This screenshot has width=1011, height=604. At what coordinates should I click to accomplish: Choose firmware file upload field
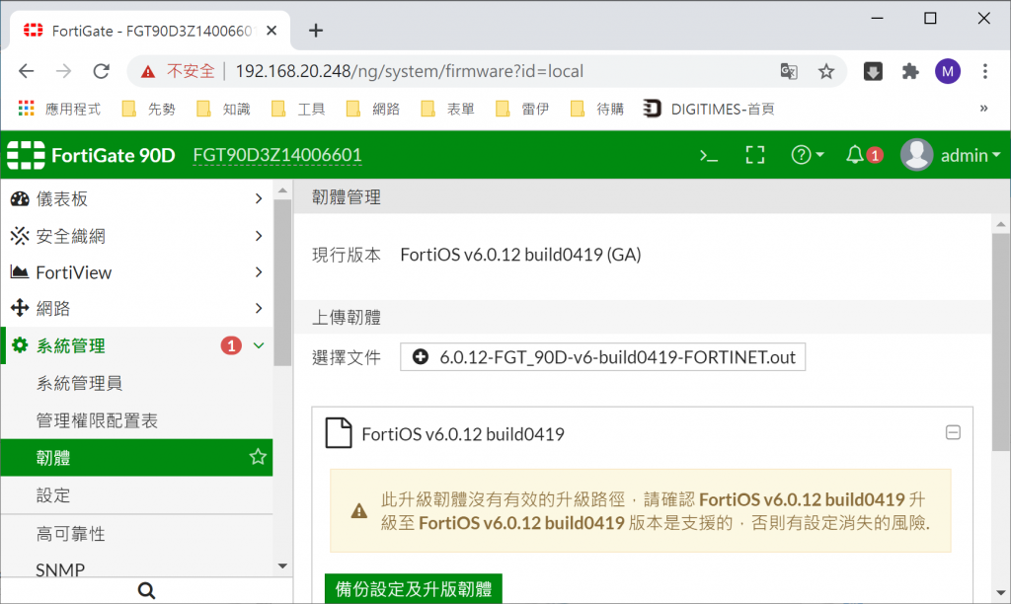(x=602, y=357)
